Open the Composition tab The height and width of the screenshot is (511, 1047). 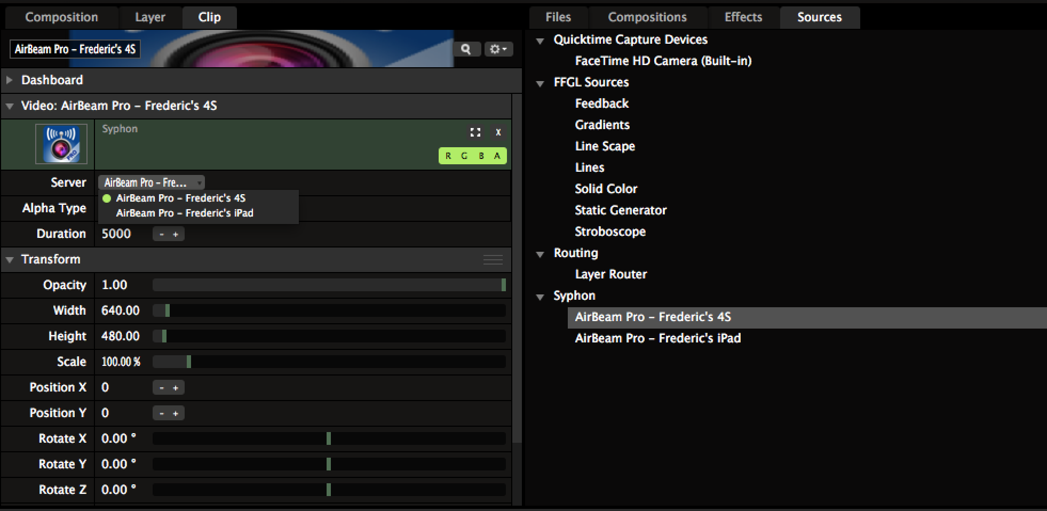[x=61, y=17]
